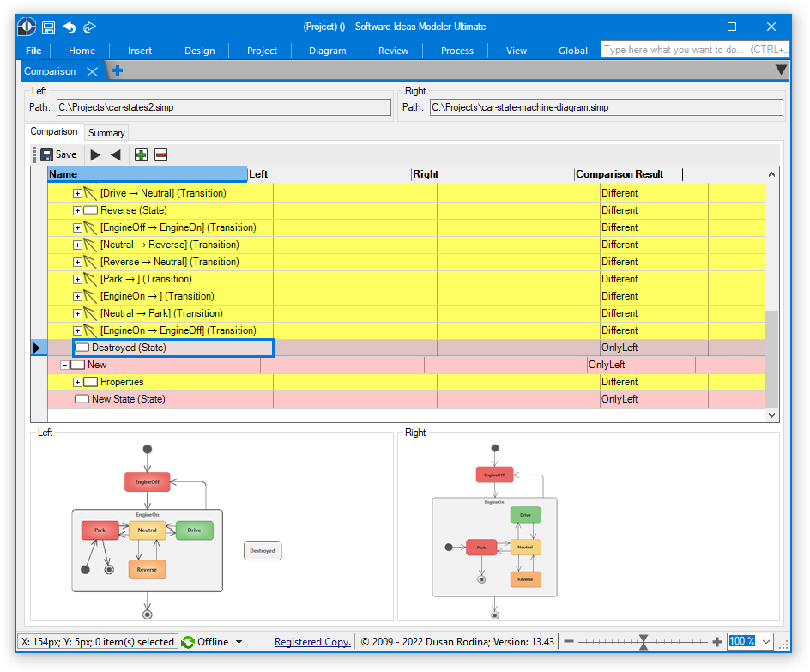Open the Project ribbon tab

click(x=262, y=51)
